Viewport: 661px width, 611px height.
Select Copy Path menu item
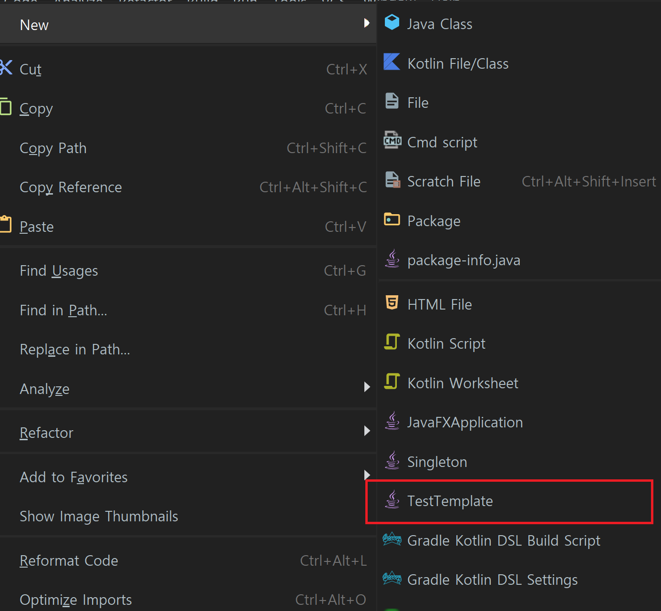[x=188, y=148]
